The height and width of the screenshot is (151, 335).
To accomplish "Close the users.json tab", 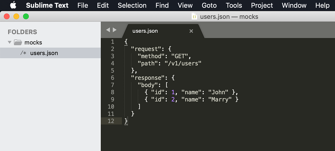I will coord(191,31).
